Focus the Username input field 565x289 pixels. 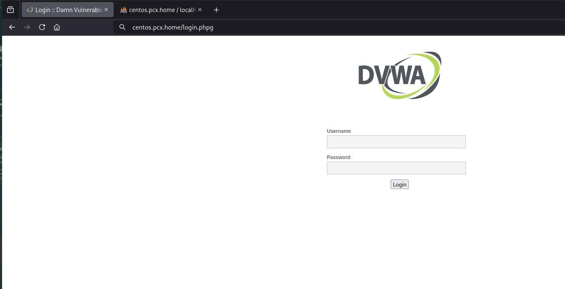coord(396,142)
